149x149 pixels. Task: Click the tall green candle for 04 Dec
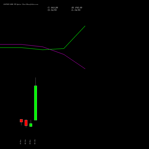[x=35, y=103]
